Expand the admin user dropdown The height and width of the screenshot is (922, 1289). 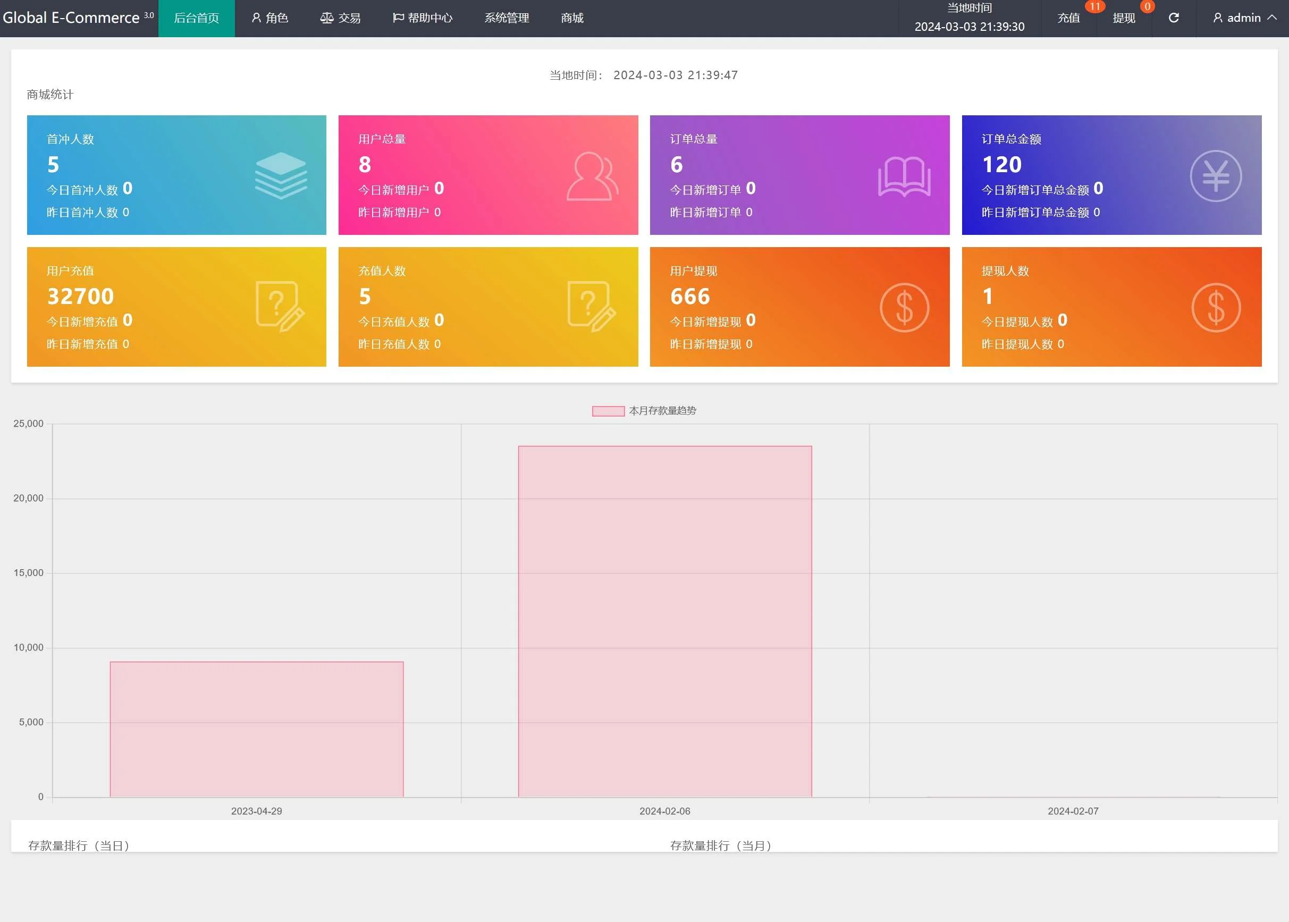click(1245, 18)
